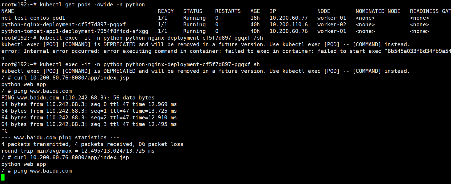Click the IP address 10.200.60.77
The image size is (451, 184).
[288, 18]
